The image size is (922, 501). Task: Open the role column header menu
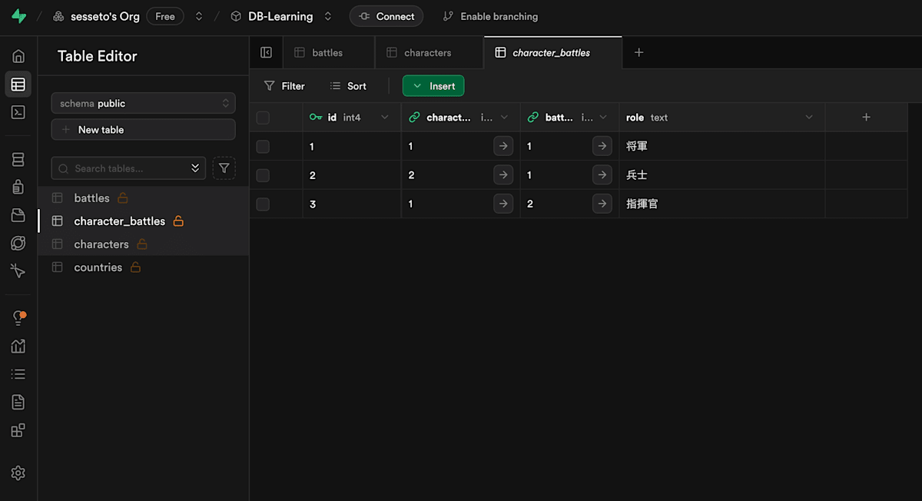(809, 118)
